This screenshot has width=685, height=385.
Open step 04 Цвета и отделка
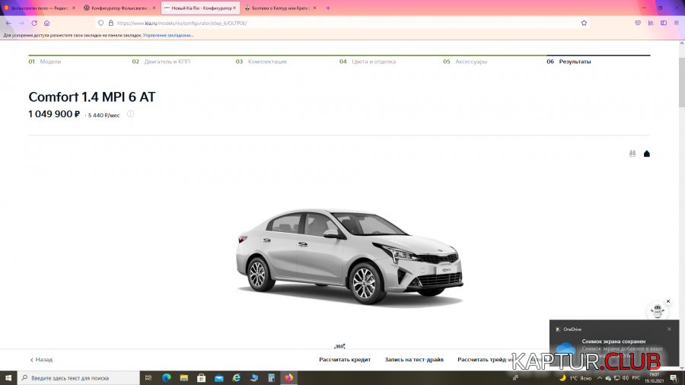tap(368, 62)
